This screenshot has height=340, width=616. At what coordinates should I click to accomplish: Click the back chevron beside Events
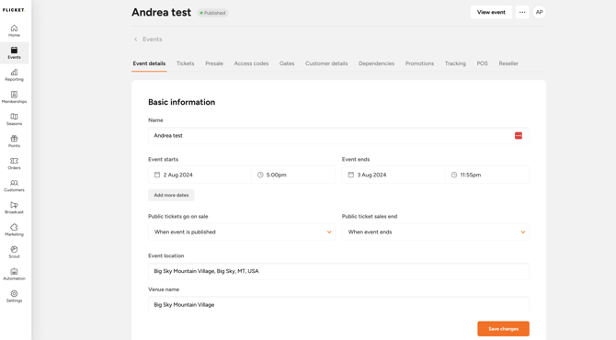[x=135, y=40]
